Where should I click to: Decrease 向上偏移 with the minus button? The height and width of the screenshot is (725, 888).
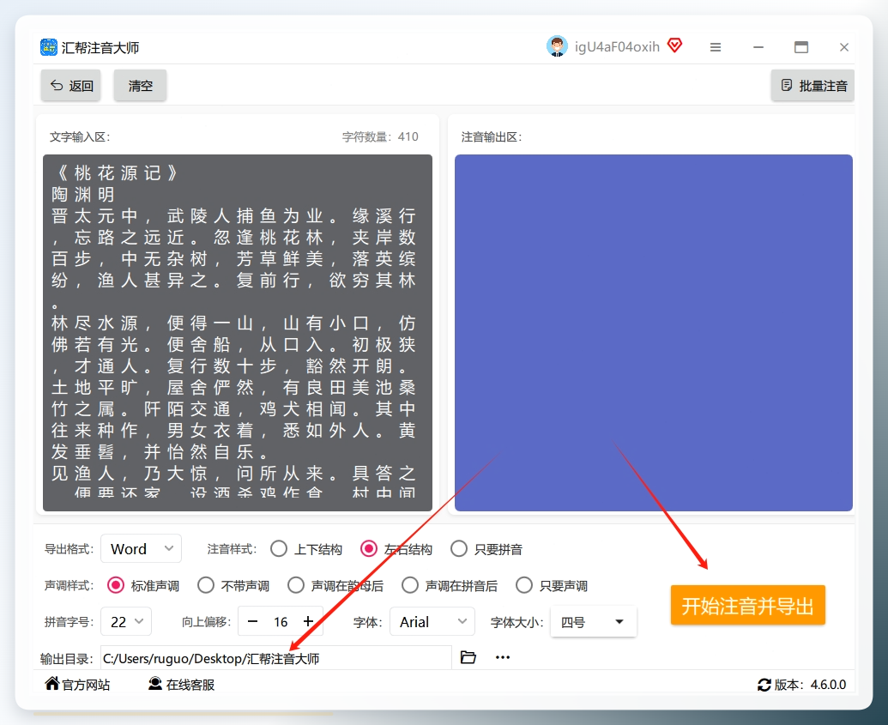252,621
